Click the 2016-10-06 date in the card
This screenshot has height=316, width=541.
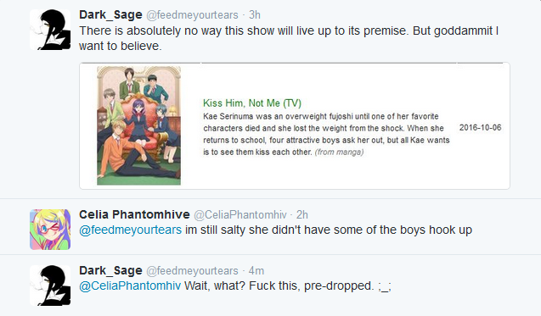click(480, 127)
